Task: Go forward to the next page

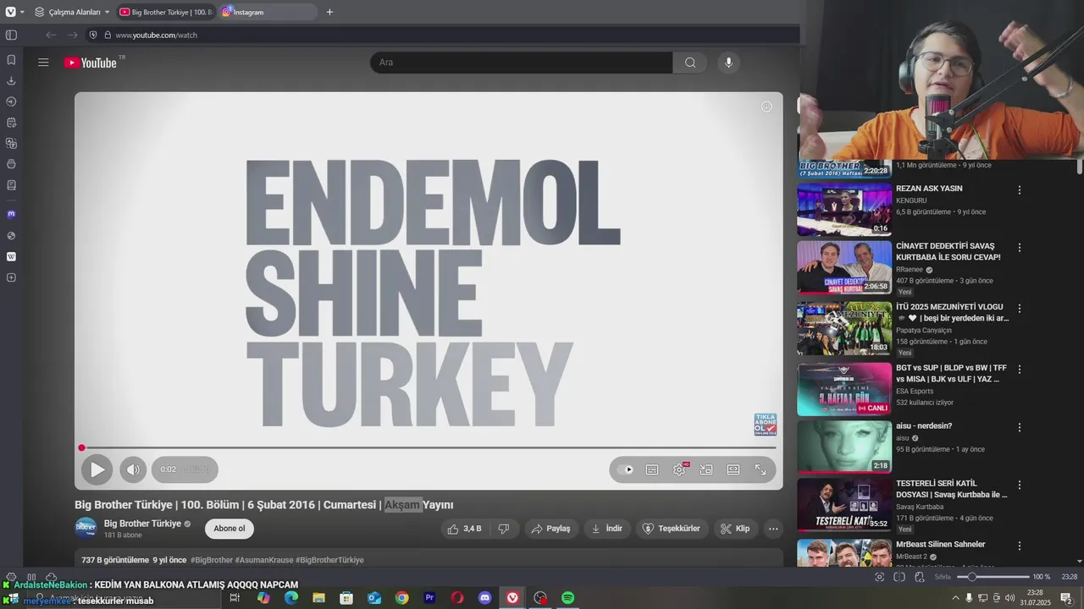Action: pyautogui.click(x=73, y=35)
